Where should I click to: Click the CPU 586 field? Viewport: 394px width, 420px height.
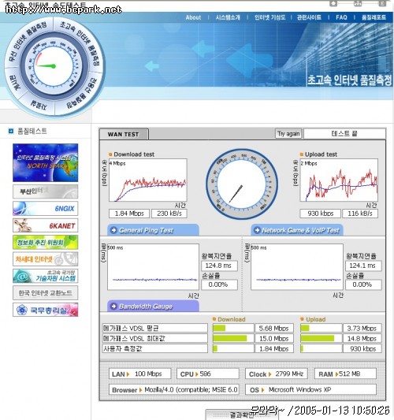tap(208, 374)
